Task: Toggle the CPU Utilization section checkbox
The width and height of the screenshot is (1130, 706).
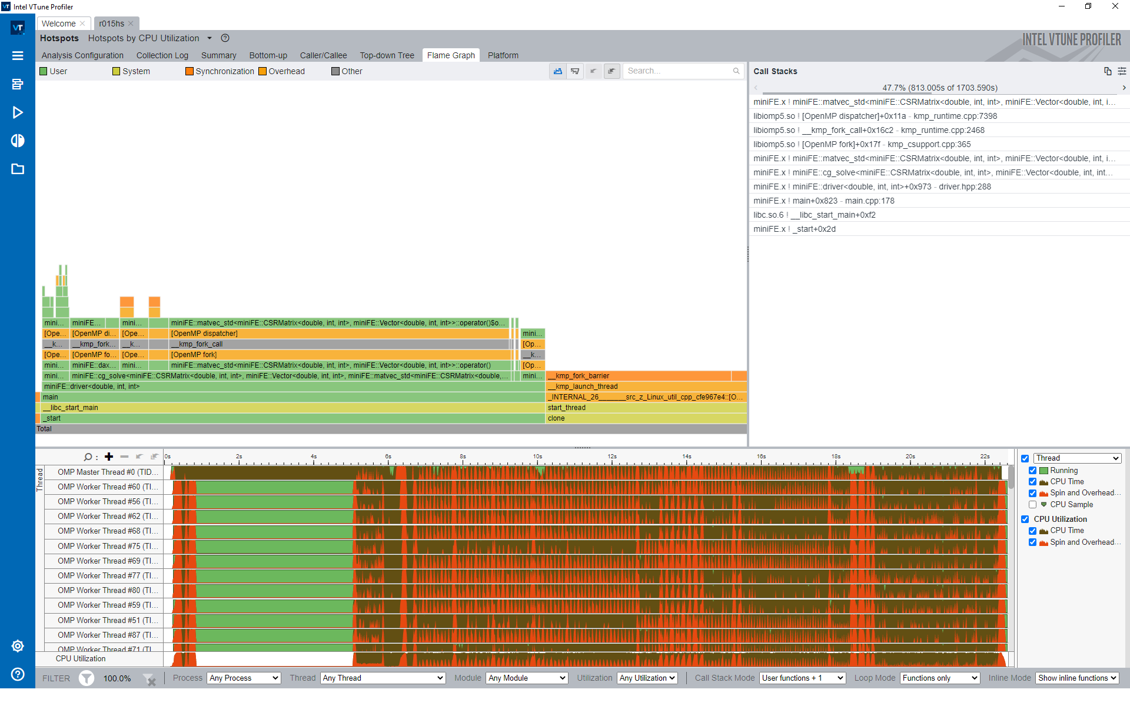Action: coord(1025,519)
